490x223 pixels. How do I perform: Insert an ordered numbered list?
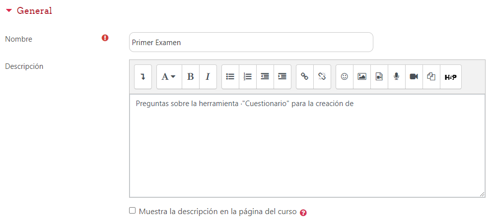pyautogui.click(x=248, y=77)
